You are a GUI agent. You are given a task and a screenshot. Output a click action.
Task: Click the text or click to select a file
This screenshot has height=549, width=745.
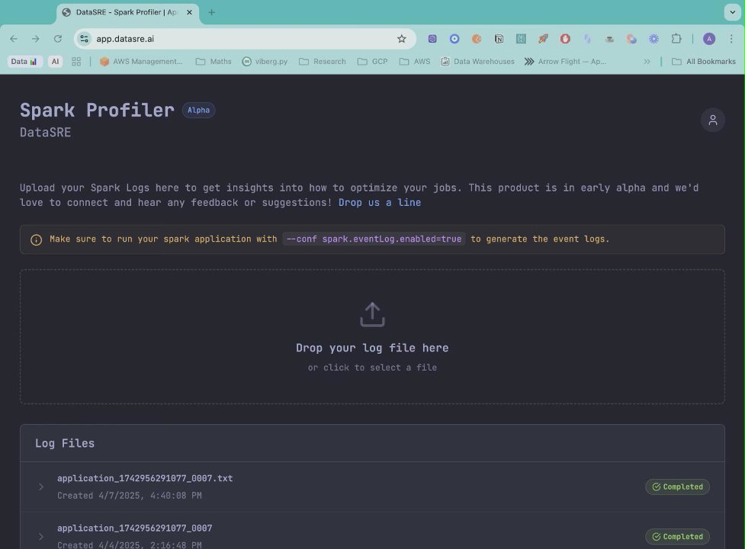point(372,368)
